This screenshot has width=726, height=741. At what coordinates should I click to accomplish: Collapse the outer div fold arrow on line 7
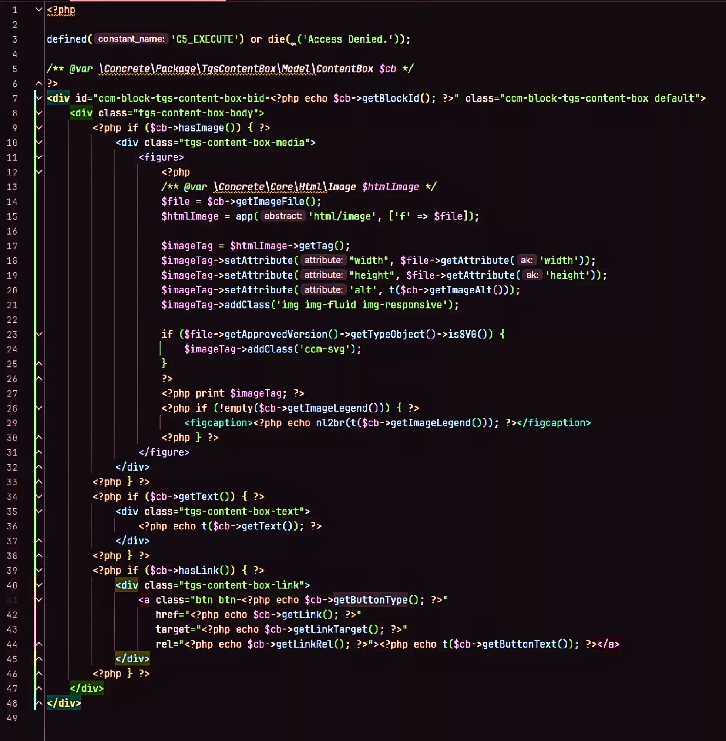pos(38,98)
